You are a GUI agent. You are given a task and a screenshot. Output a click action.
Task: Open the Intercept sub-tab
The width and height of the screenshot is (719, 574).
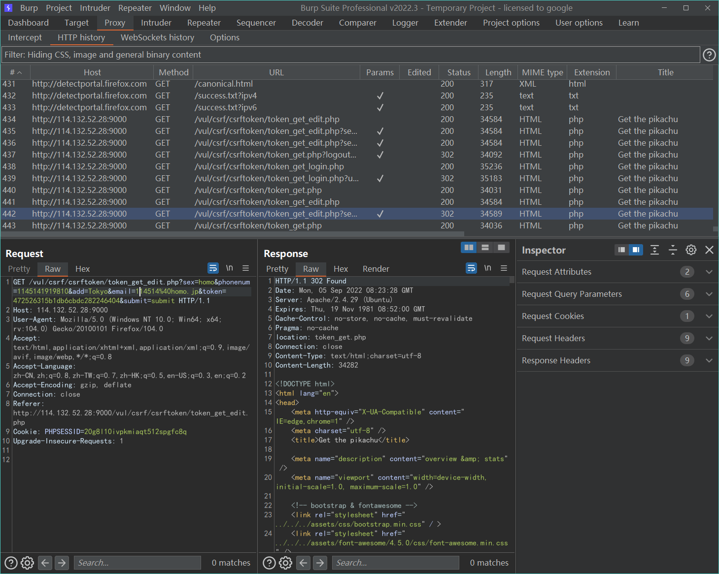[25, 37]
